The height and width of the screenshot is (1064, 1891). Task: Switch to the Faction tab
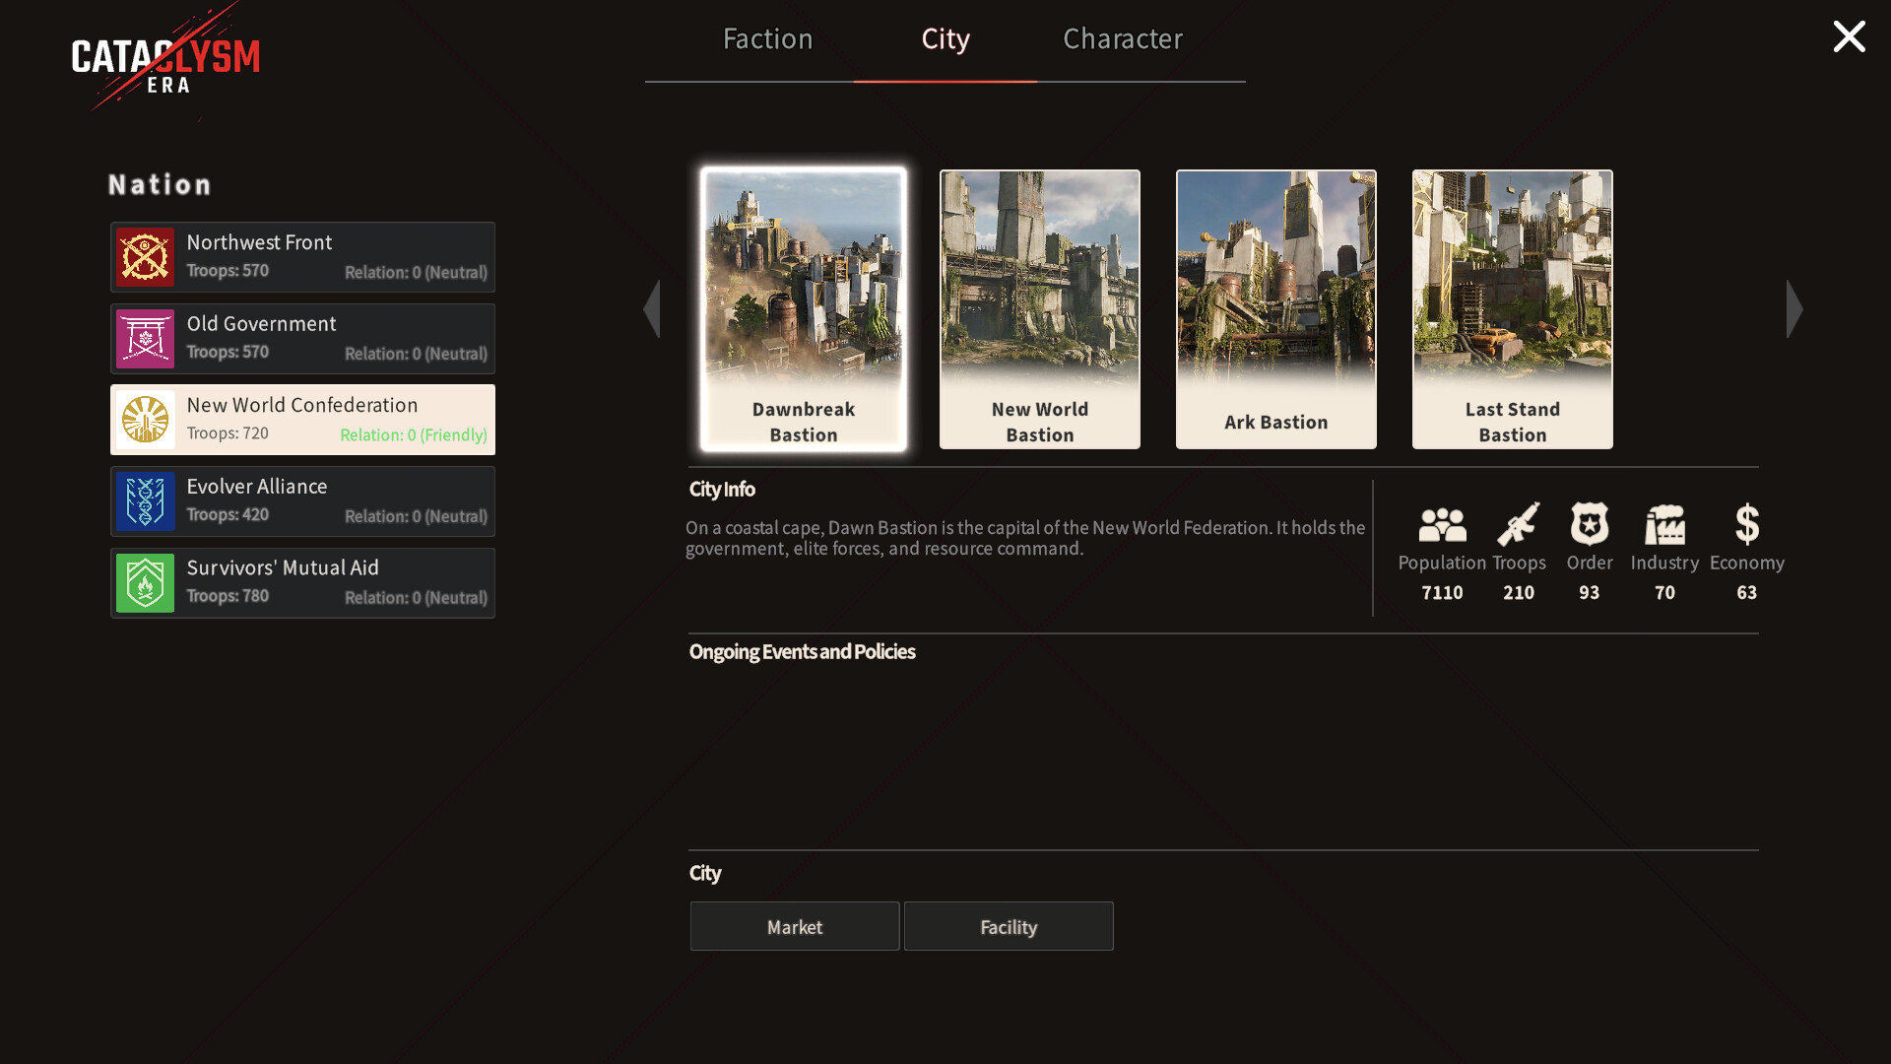click(767, 38)
